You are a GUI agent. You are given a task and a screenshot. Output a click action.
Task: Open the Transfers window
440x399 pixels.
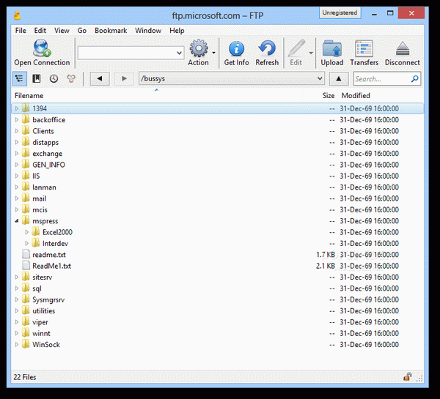pyautogui.click(x=364, y=48)
